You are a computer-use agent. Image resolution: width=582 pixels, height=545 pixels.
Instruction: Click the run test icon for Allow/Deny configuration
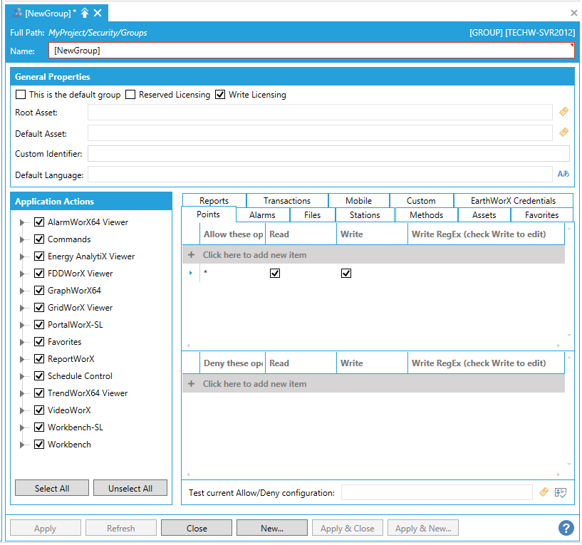point(561,492)
